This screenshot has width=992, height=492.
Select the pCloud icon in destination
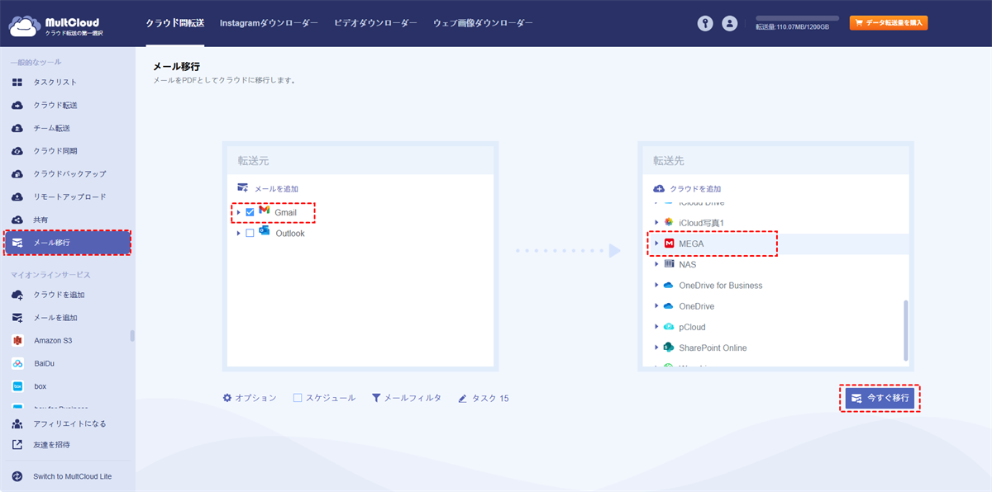click(x=669, y=327)
